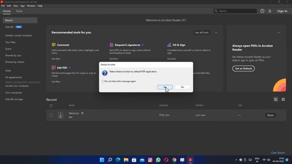
Task: Show hidden system tray icons
Action: (x=236, y=160)
